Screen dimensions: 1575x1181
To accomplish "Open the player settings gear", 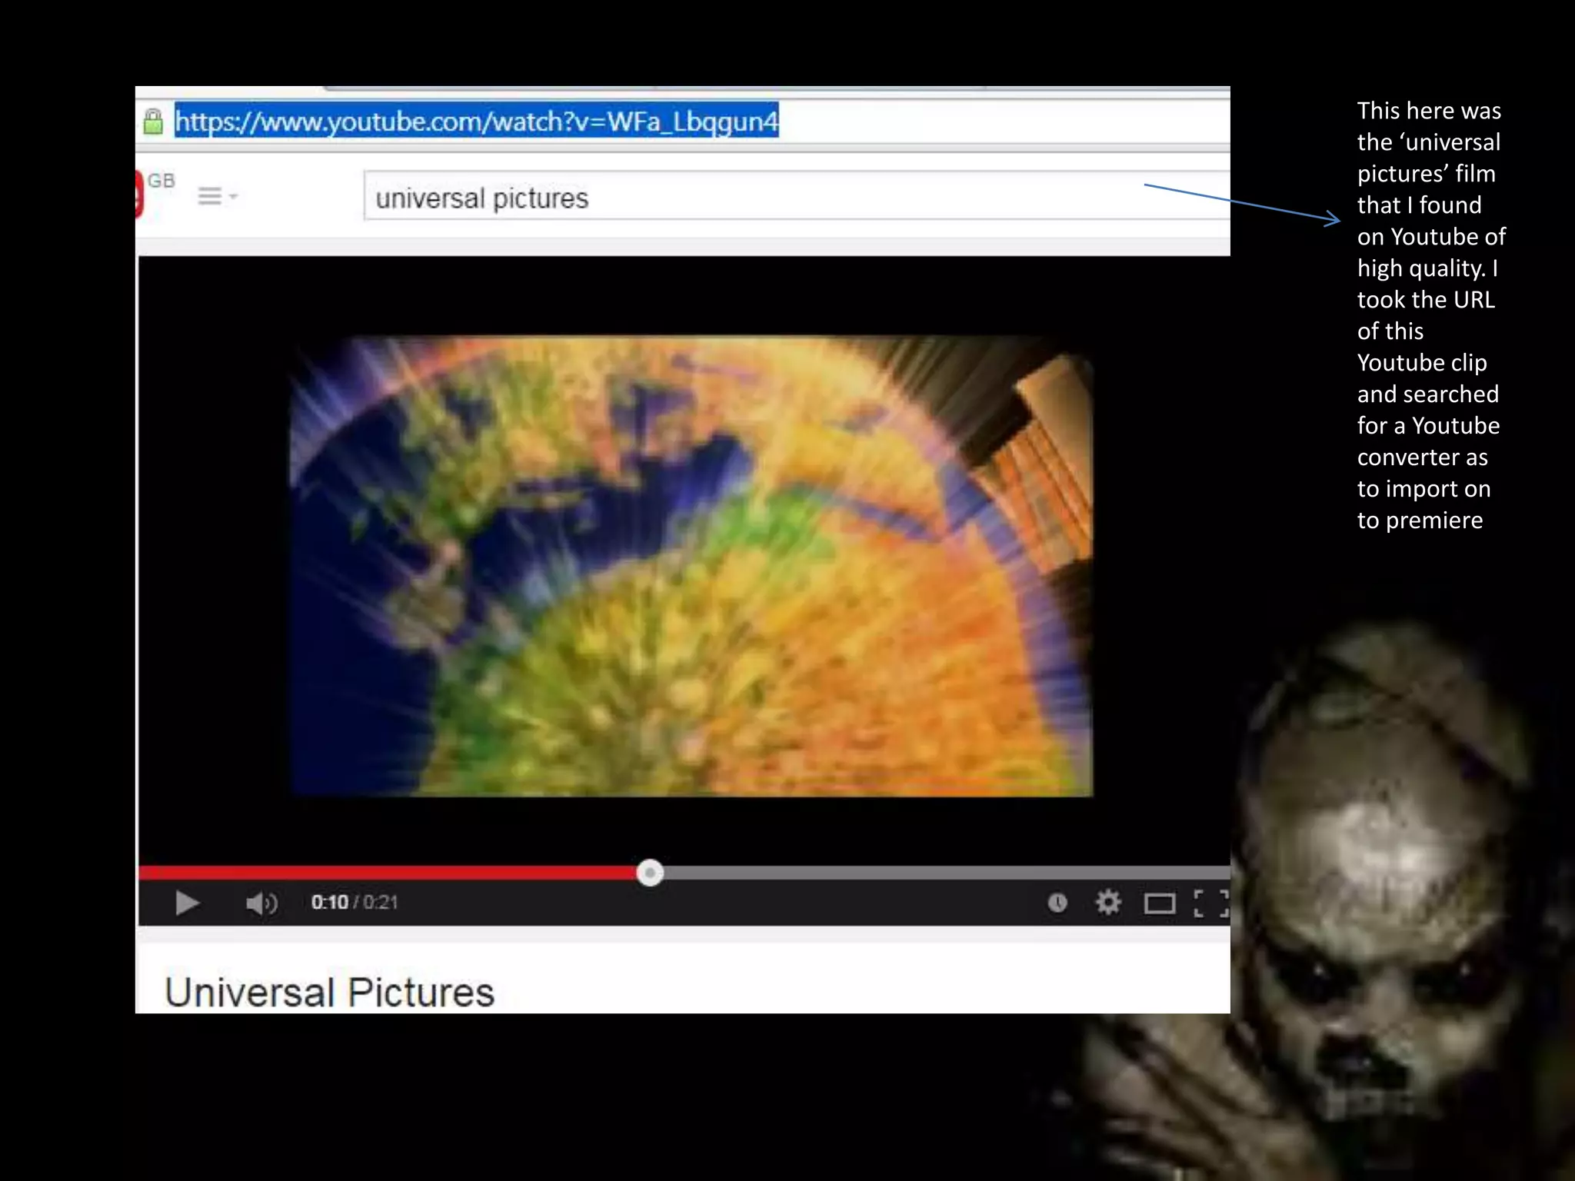I will pyautogui.click(x=1108, y=902).
